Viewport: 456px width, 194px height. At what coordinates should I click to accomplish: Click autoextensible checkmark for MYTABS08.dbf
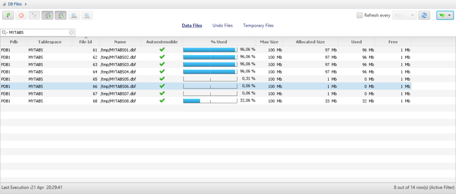[162, 101]
